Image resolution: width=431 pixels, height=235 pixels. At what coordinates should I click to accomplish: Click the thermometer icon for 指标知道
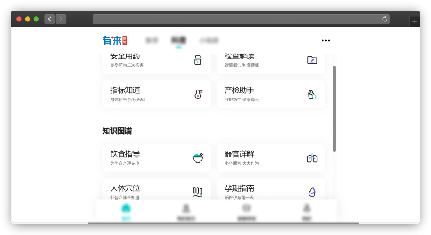[199, 94]
